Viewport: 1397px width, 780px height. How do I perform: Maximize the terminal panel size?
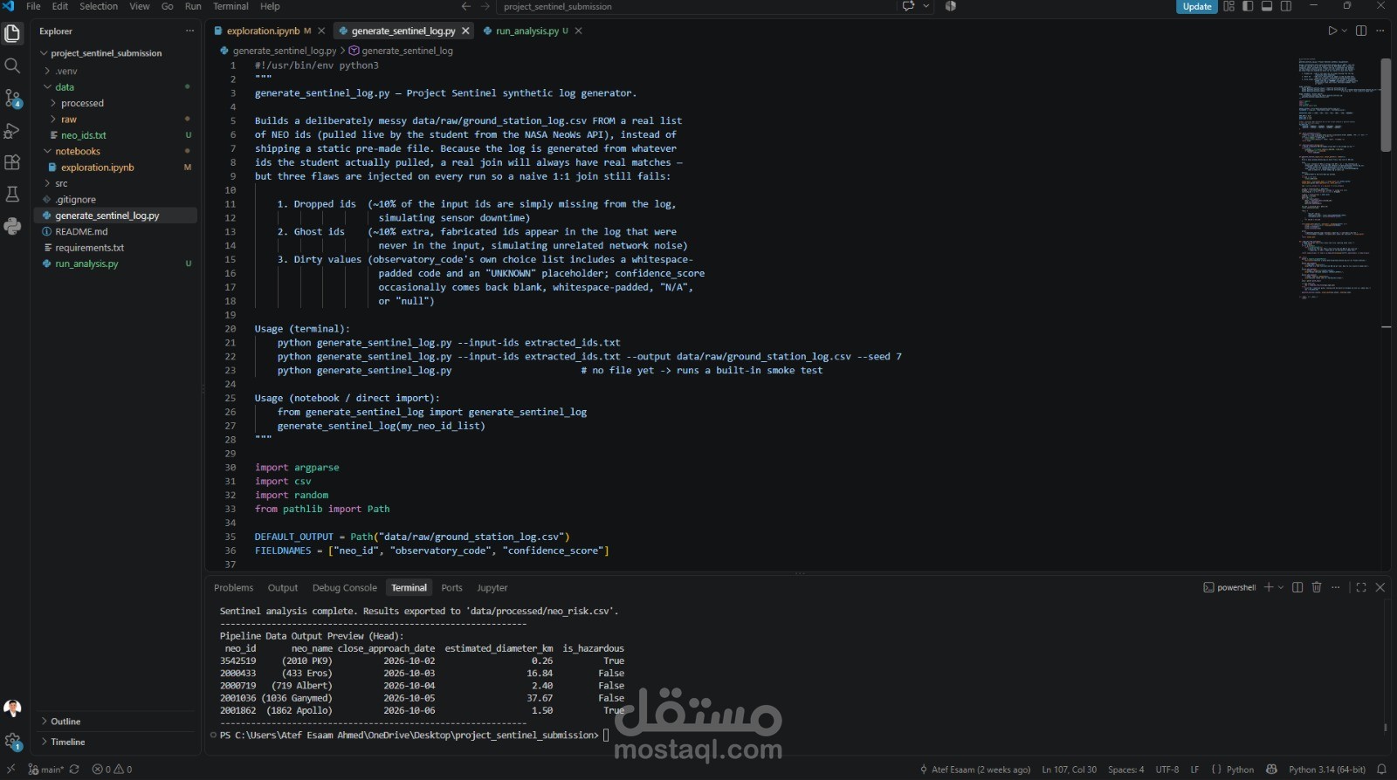(1360, 587)
